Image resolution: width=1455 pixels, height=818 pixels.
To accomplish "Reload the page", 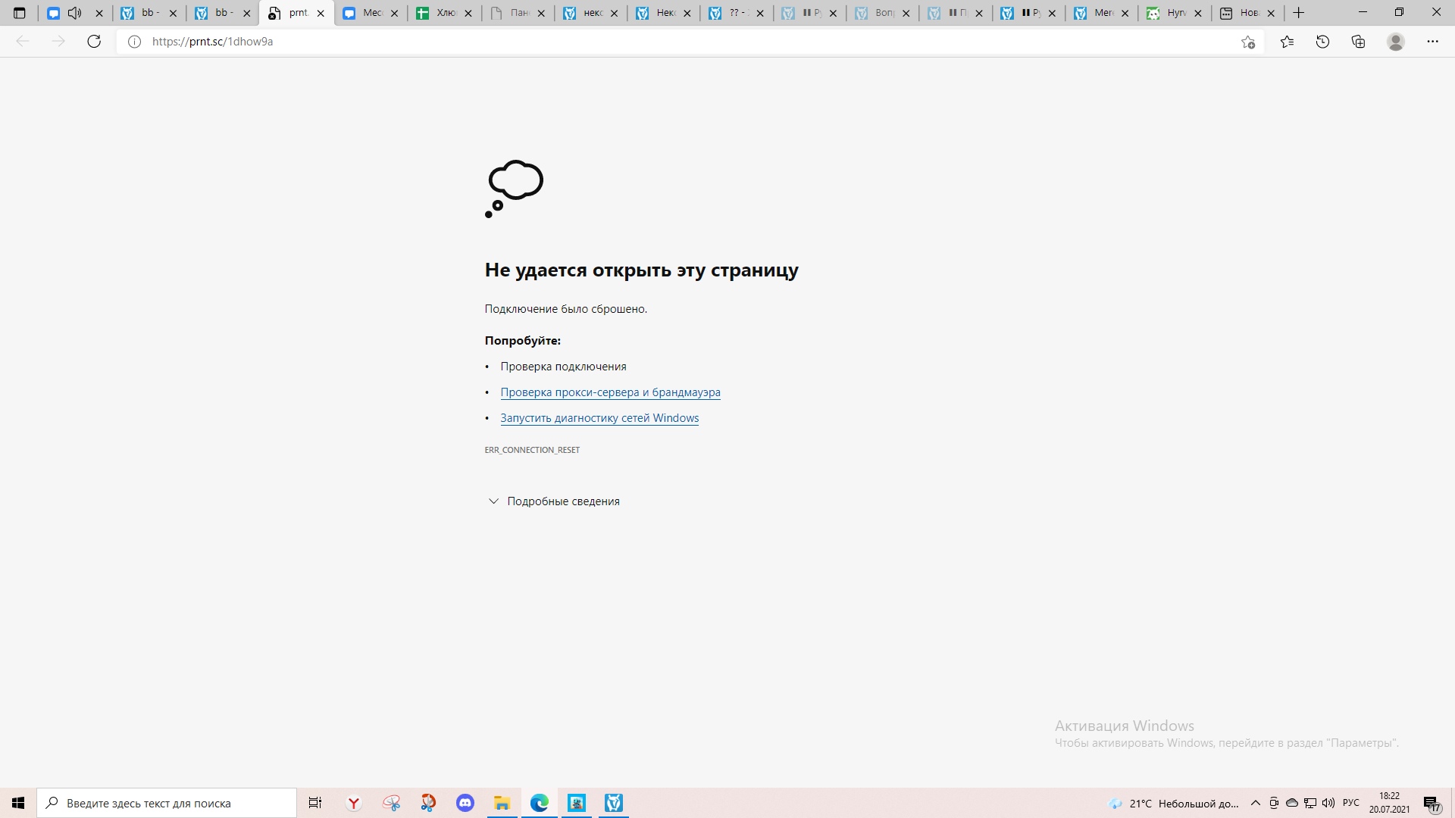I will (x=94, y=42).
